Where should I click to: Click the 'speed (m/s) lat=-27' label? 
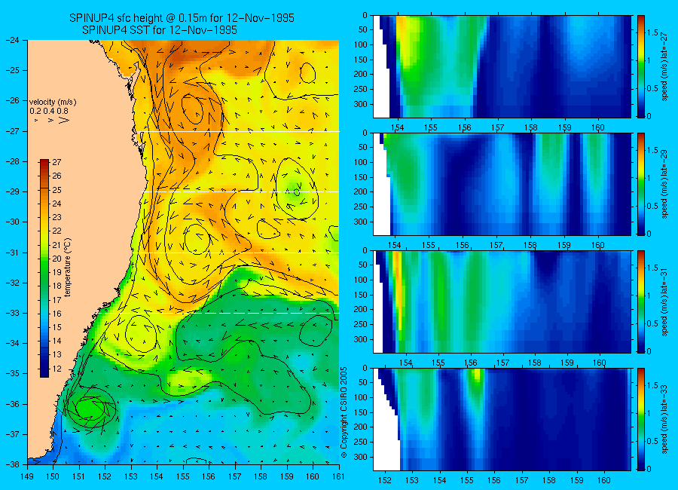(664, 66)
